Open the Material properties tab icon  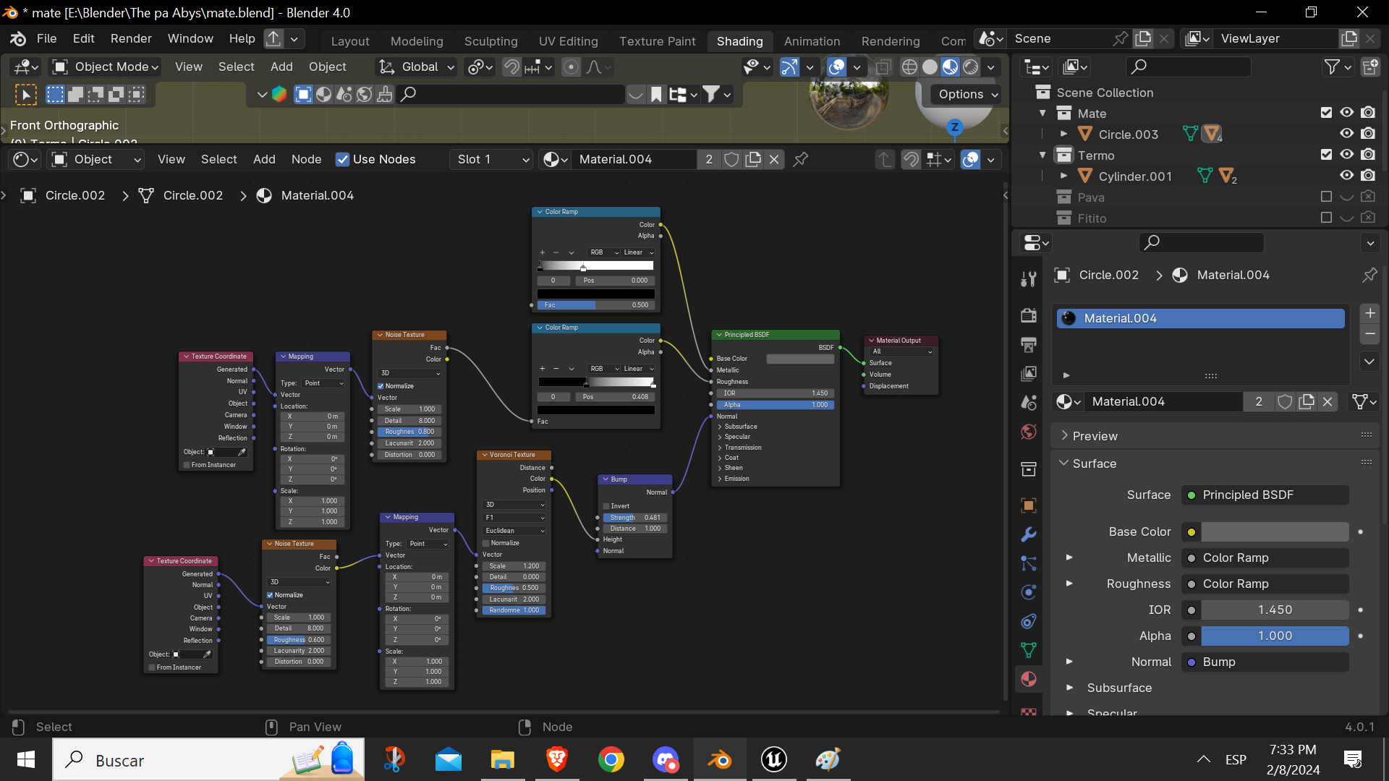(1028, 679)
